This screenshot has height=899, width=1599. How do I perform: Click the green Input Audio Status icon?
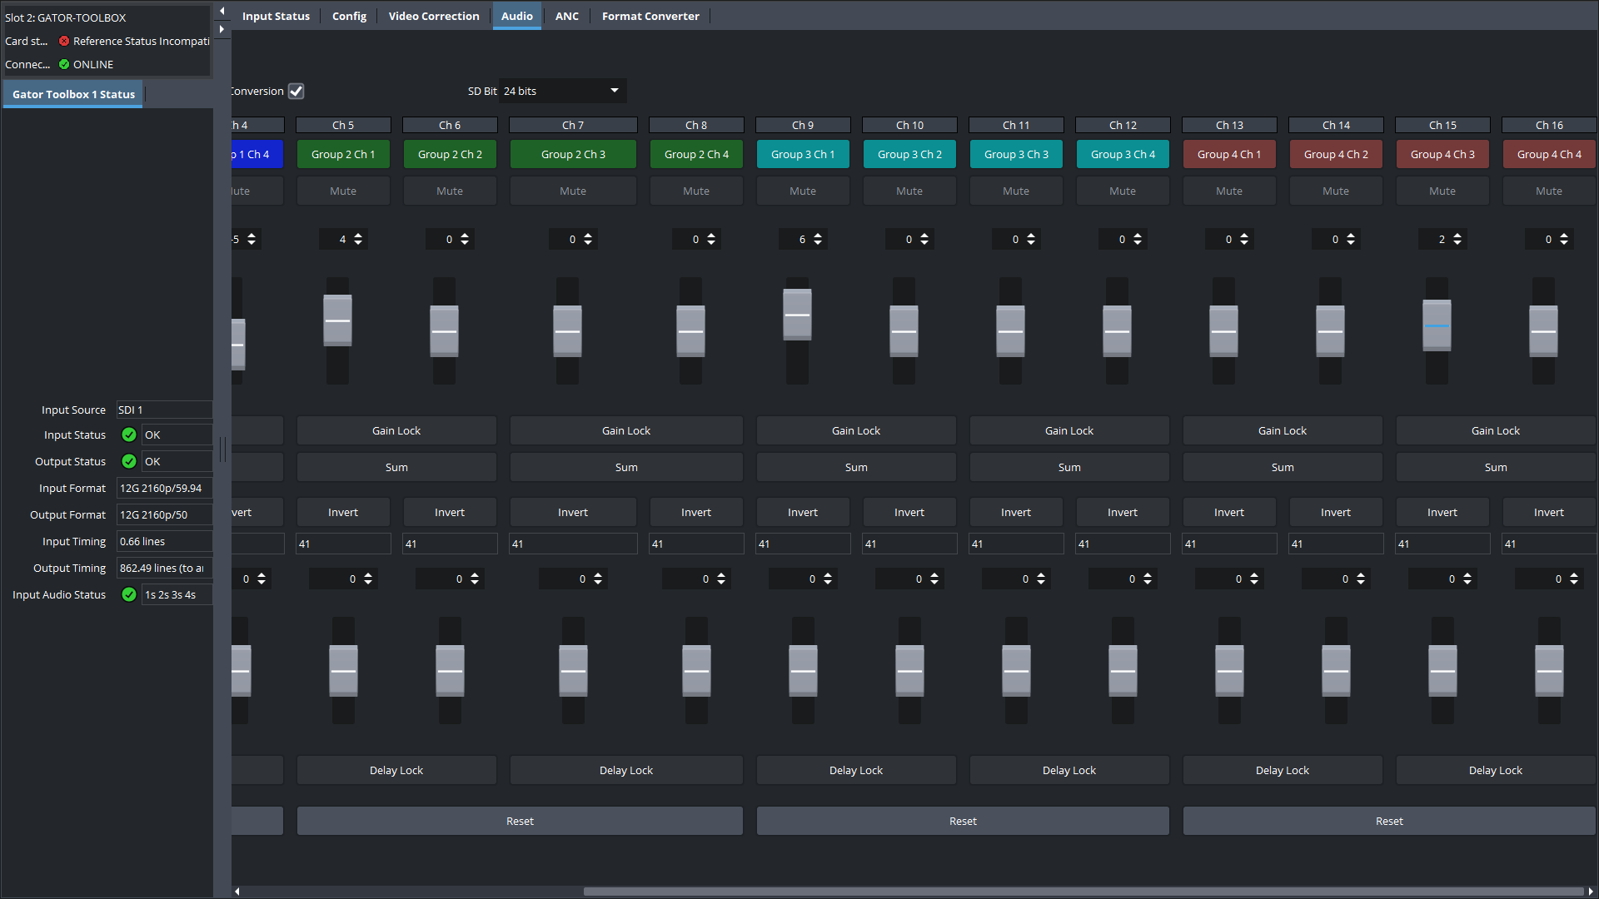[129, 594]
